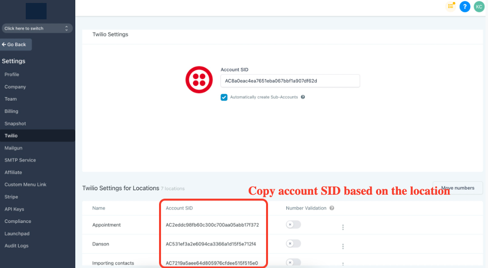Open three-dot menu for Danson row
Viewport: 488px width, 268px height.
(343, 247)
